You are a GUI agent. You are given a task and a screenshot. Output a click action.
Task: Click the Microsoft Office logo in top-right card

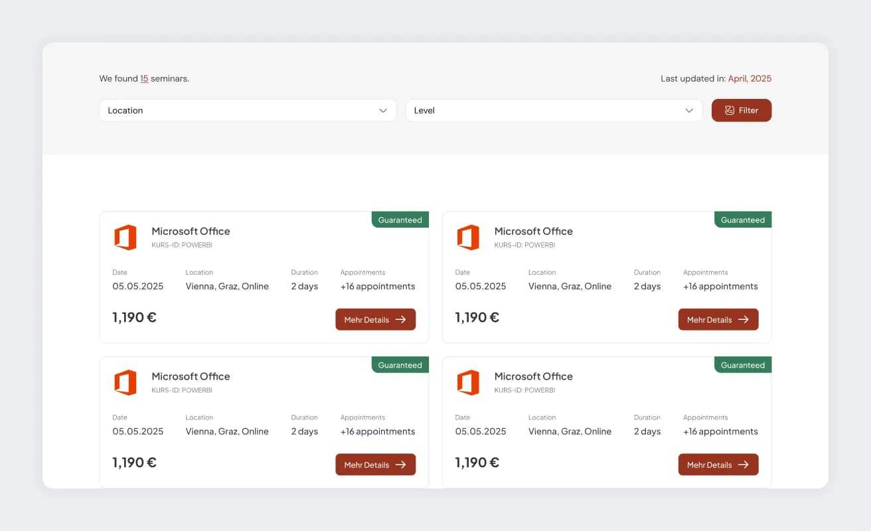[468, 237]
